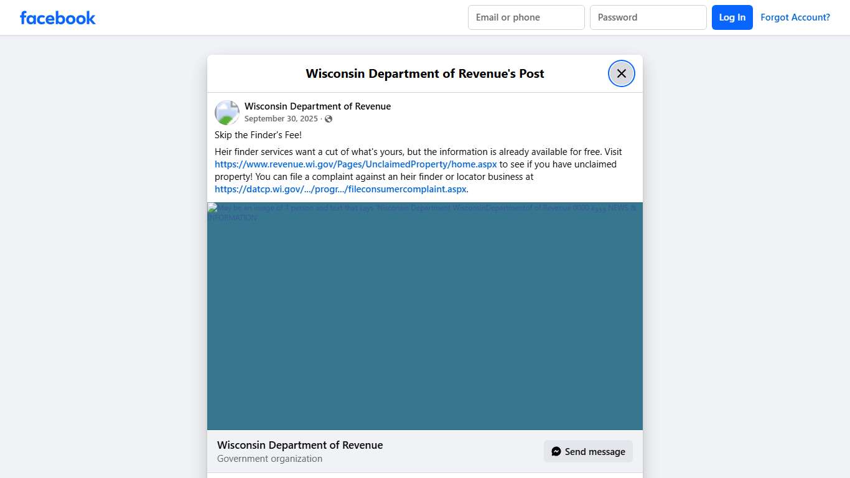The height and width of the screenshot is (478, 850).
Task: Click the page name below the image
Action: point(300,444)
